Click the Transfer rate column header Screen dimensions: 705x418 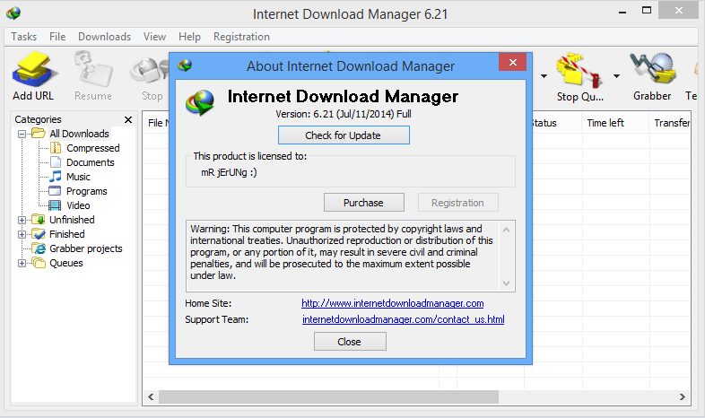point(670,123)
